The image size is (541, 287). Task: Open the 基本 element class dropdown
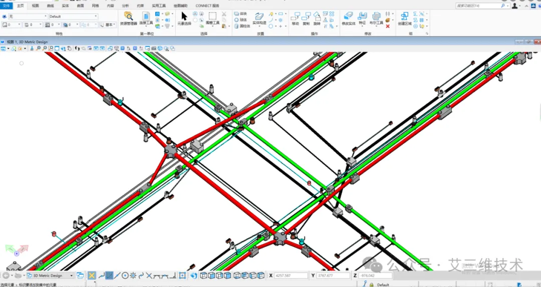[108, 25]
